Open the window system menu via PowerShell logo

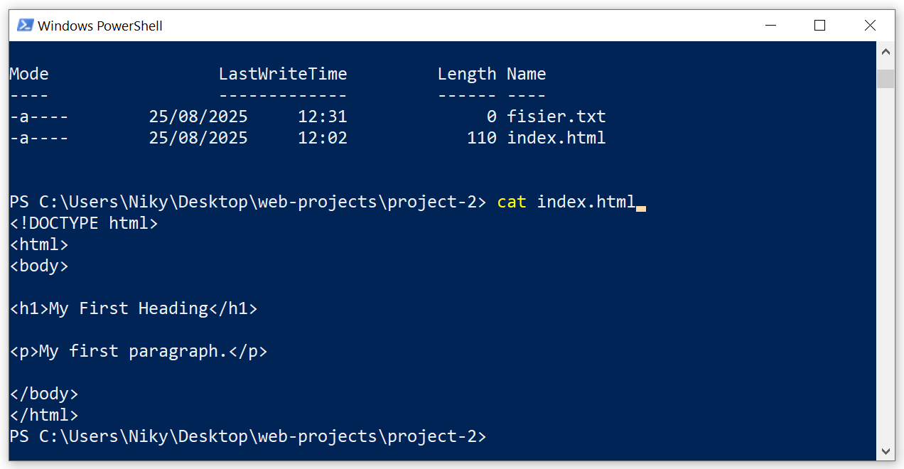point(23,25)
